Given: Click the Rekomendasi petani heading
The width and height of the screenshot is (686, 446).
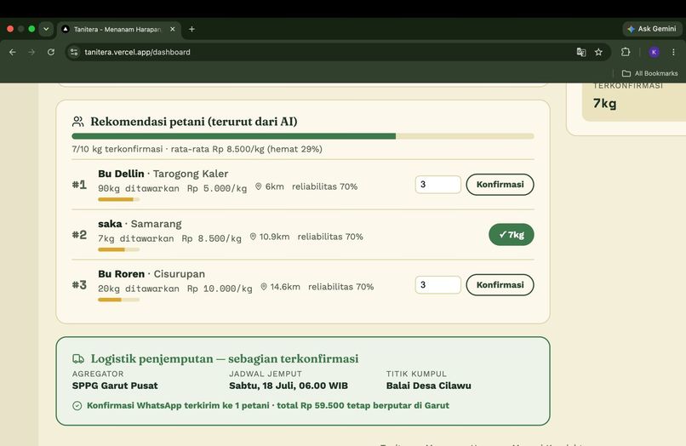Looking at the screenshot, I should (x=194, y=121).
